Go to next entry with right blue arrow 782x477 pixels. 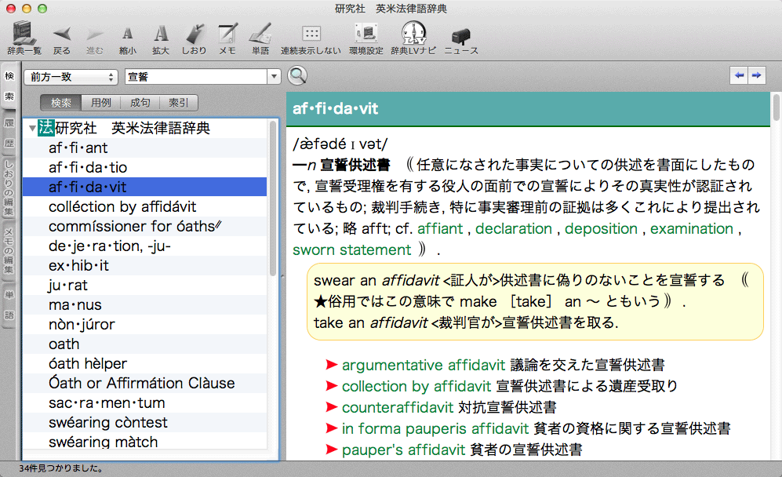tap(757, 75)
